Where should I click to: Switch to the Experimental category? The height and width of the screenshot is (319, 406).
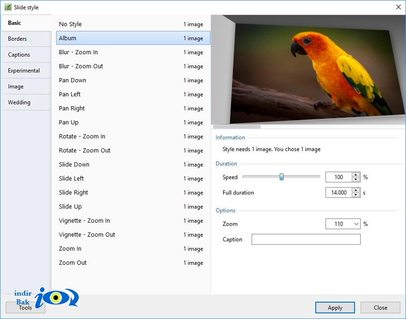[26, 71]
